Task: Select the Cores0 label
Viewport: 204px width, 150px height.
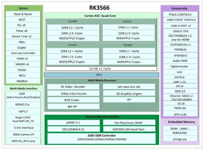Action: coord(72,21)
